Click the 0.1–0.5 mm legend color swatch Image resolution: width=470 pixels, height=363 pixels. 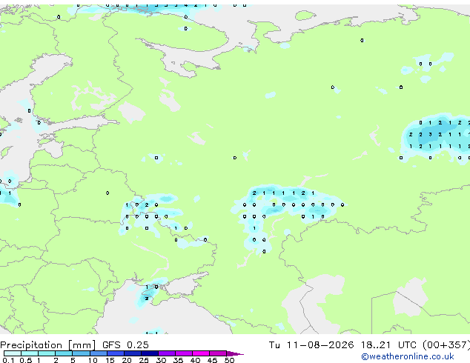pyautogui.click(x=13, y=353)
